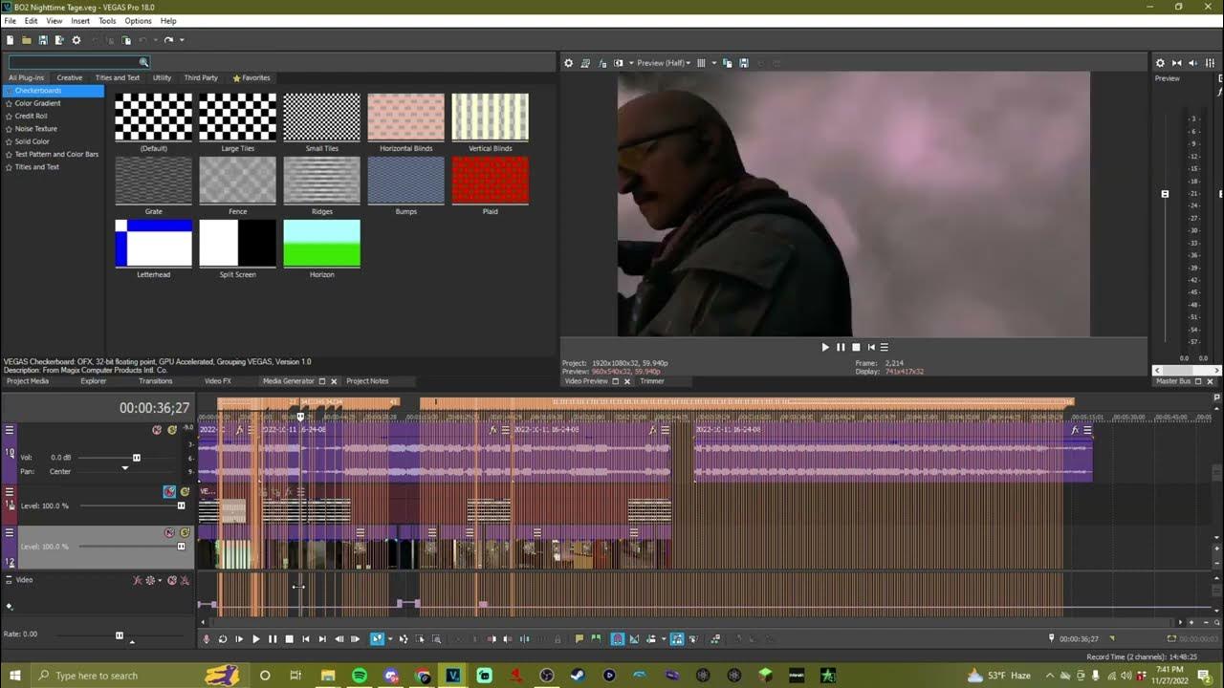This screenshot has width=1224, height=688.
Task: Click Pause button in timeline transport
Action: pos(273,639)
